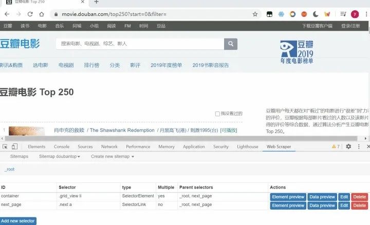Open the Create new sitemap dropdown

[x=113, y=156]
